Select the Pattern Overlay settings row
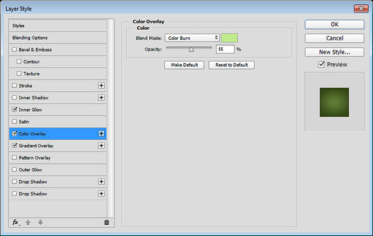 [x=58, y=158]
